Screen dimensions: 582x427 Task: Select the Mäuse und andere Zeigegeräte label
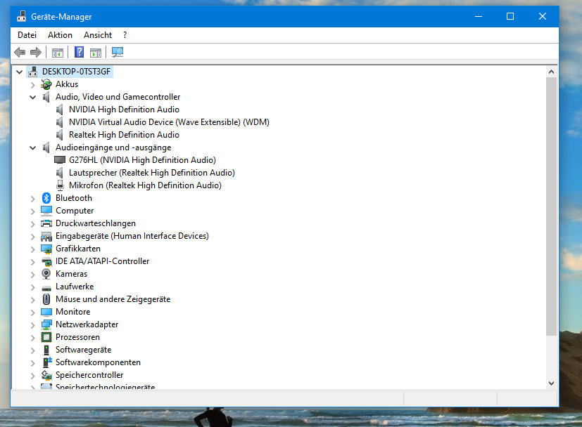point(113,299)
